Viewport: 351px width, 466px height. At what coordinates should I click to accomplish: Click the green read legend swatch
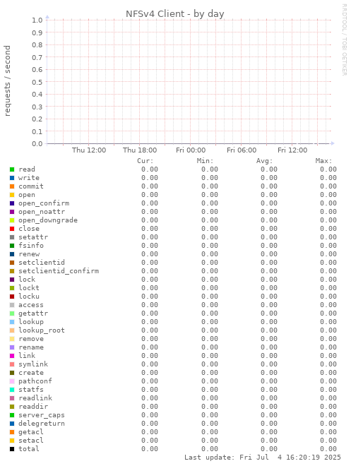[x=12, y=169]
